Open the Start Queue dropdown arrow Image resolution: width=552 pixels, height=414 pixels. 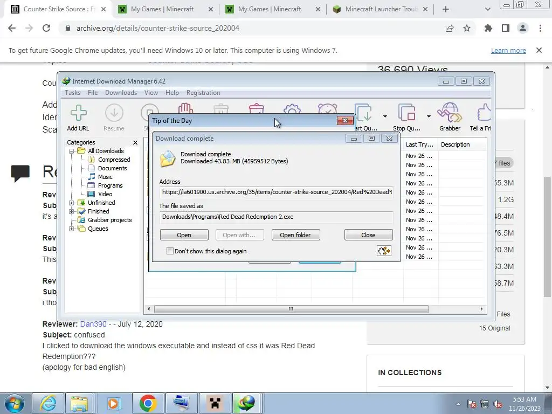(x=385, y=116)
